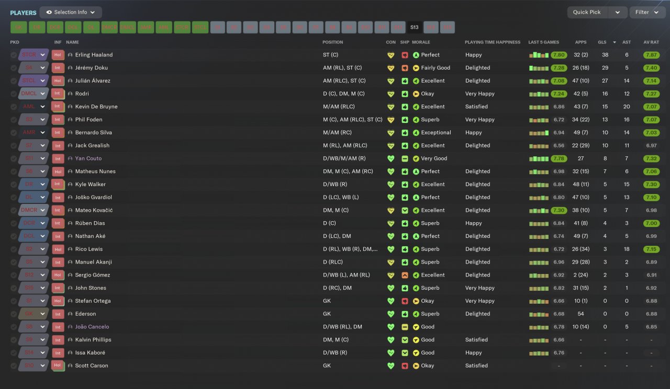Viewport: 670px width, 389px height.
Task: Toggle the selection tick for Scott Carson
Action: coord(13,365)
